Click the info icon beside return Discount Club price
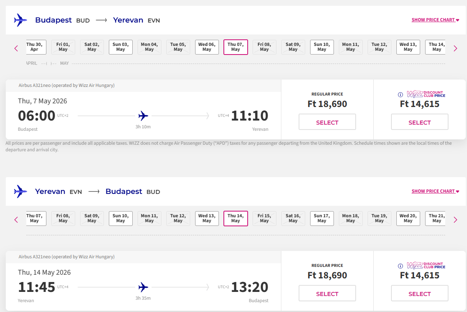467x312 pixels. (x=400, y=266)
